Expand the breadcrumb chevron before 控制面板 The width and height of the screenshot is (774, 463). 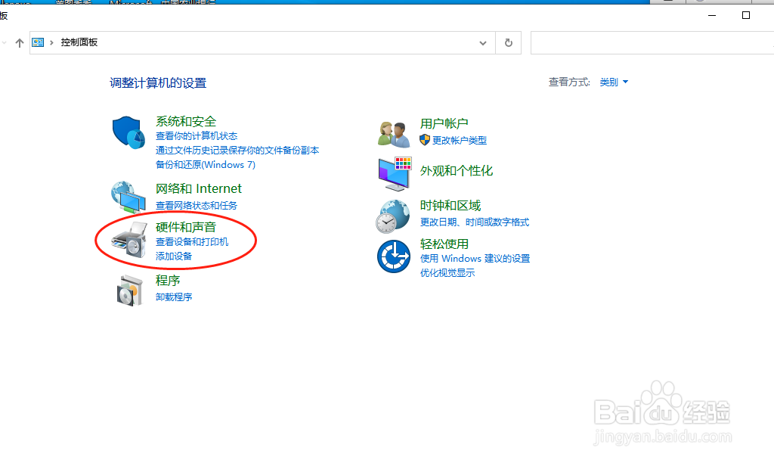coord(51,42)
